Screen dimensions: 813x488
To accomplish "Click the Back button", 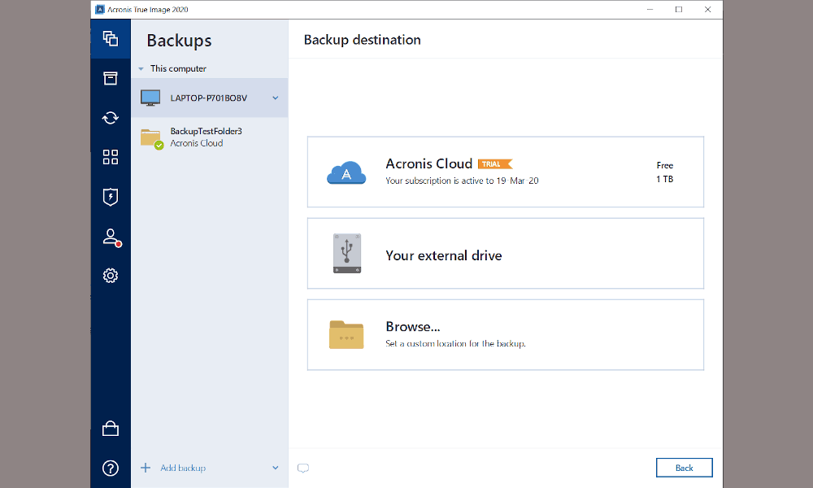I will point(684,468).
